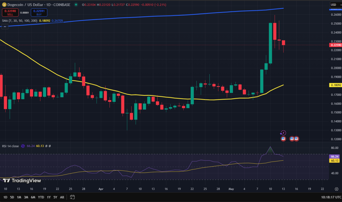Click the Apr label on time axis
Image resolution: width=342 pixels, height=202 pixels.
(101, 189)
